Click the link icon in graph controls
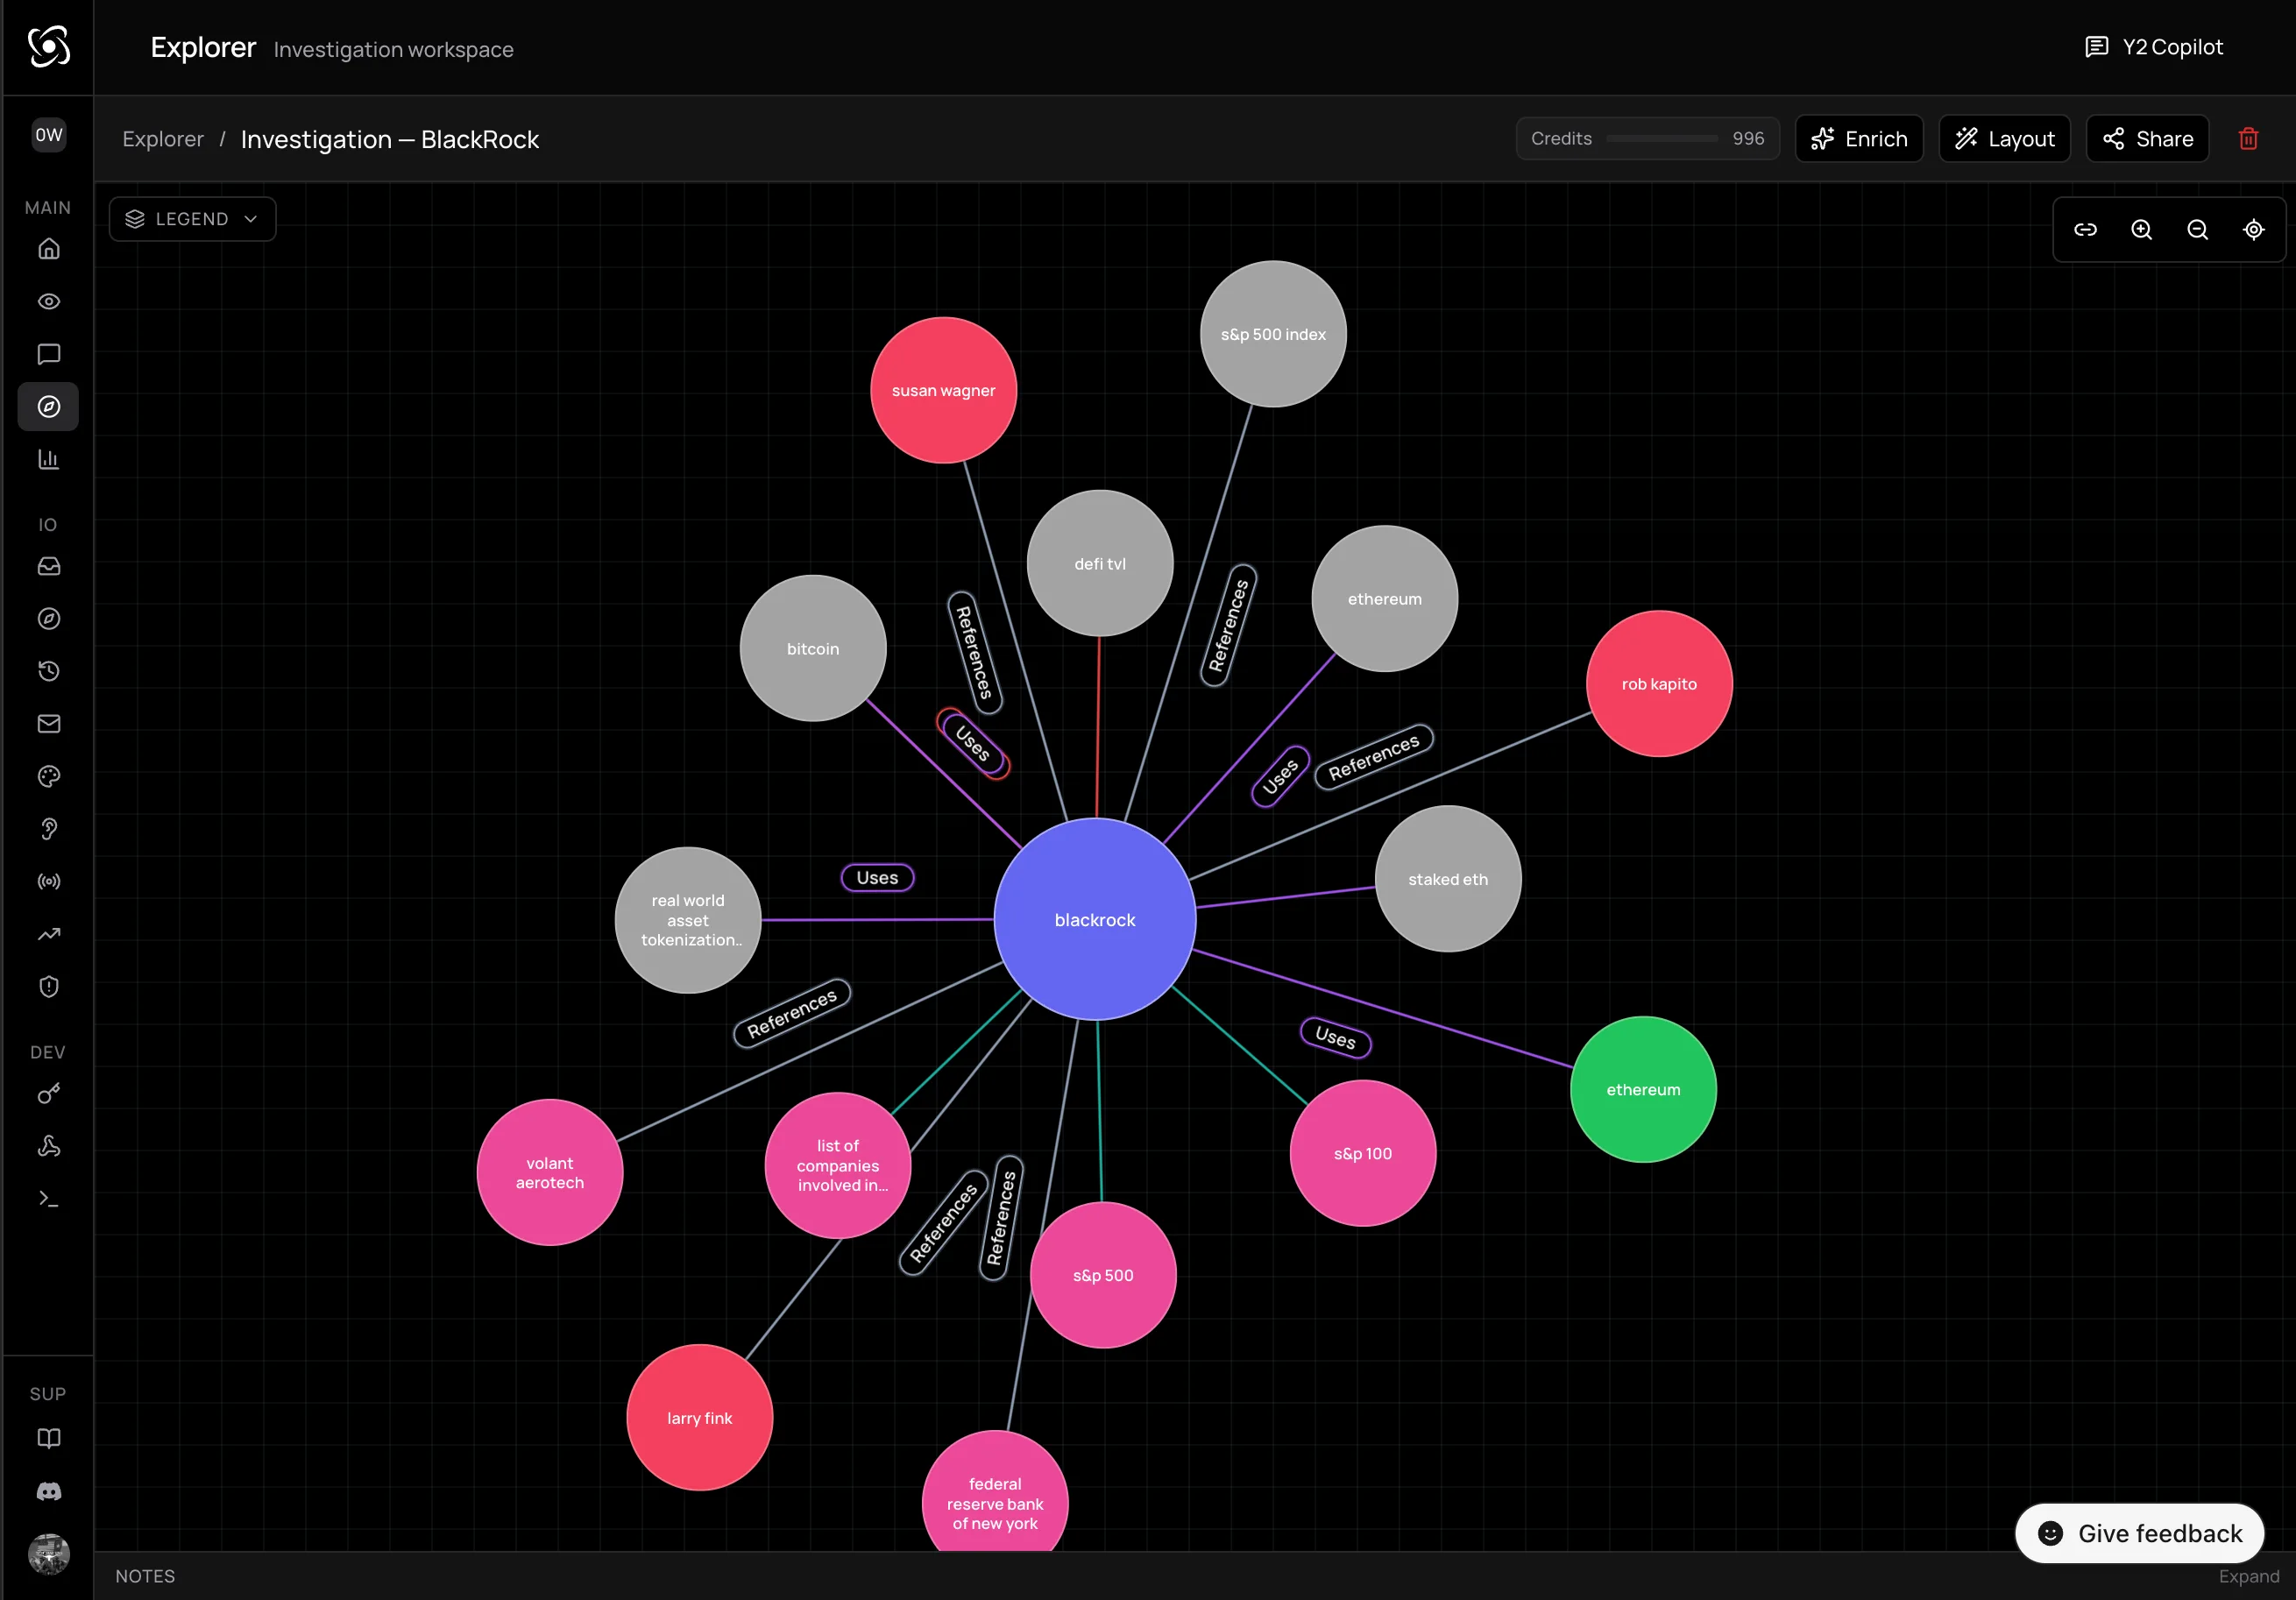Screen dimensions: 2296x1600 [x=2085, y=230]
